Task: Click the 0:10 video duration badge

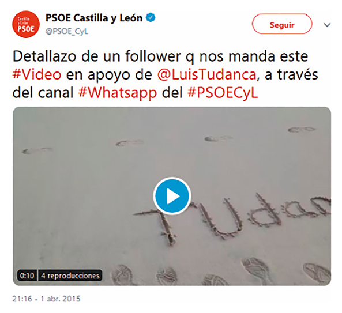Action: (x=27, y=276)
